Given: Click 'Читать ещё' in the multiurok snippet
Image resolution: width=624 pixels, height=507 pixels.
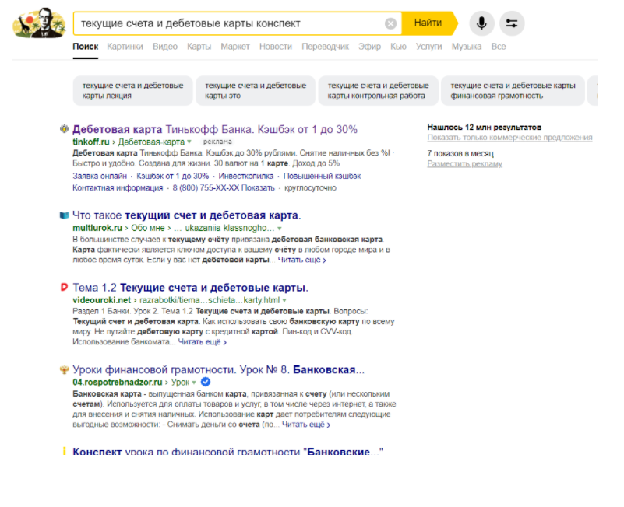Looking at the screenshot, I should coord(301,260).
